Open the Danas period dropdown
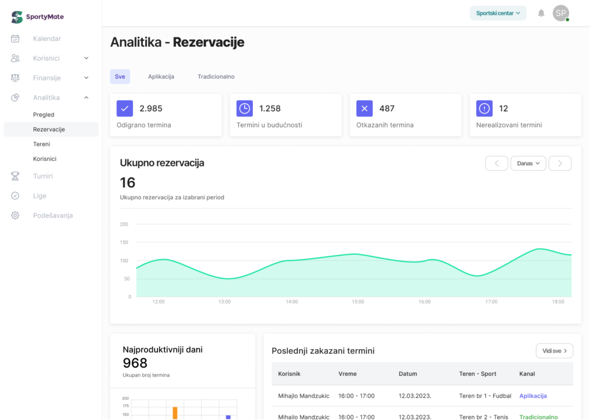Viewport: 590px width, 420px height. pos(528,164)
